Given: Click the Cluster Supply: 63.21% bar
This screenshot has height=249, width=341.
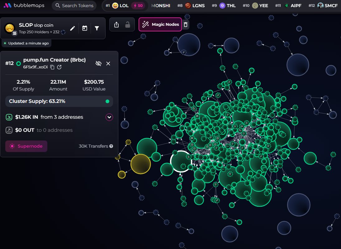Looking at the screenshot, I should (59, 101).
